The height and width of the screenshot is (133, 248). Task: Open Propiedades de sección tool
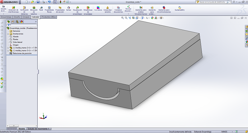pyautogui.click(x=60, y=10)
